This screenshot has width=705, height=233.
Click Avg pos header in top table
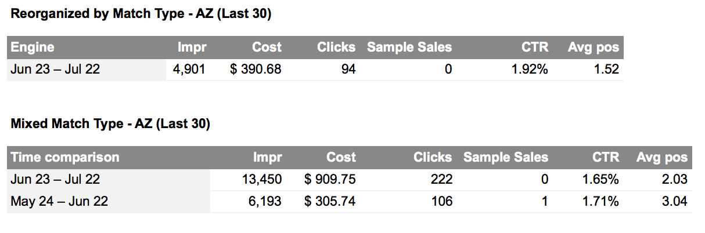593,48
